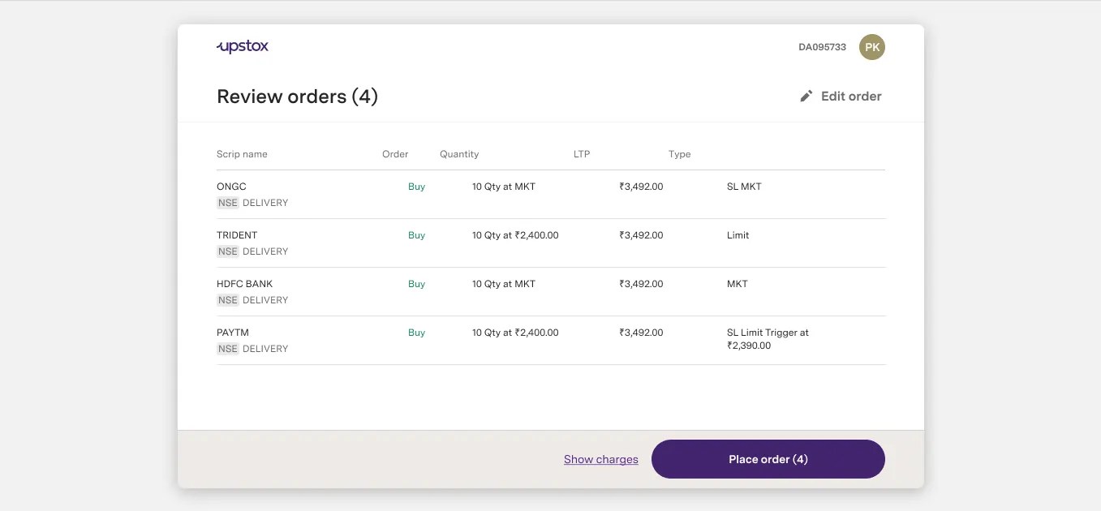Click the account ID DA095733
Image resolution: width=1101 pixels, height=511 pixels.
click(x=821, y=47)
